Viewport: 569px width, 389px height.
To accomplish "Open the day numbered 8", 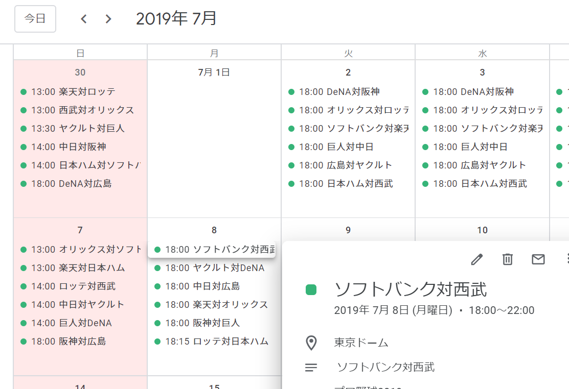I will click(214, 230).
